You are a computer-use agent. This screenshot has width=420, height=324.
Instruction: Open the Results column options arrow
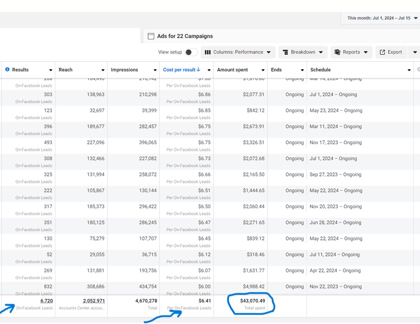coord(51,70)
